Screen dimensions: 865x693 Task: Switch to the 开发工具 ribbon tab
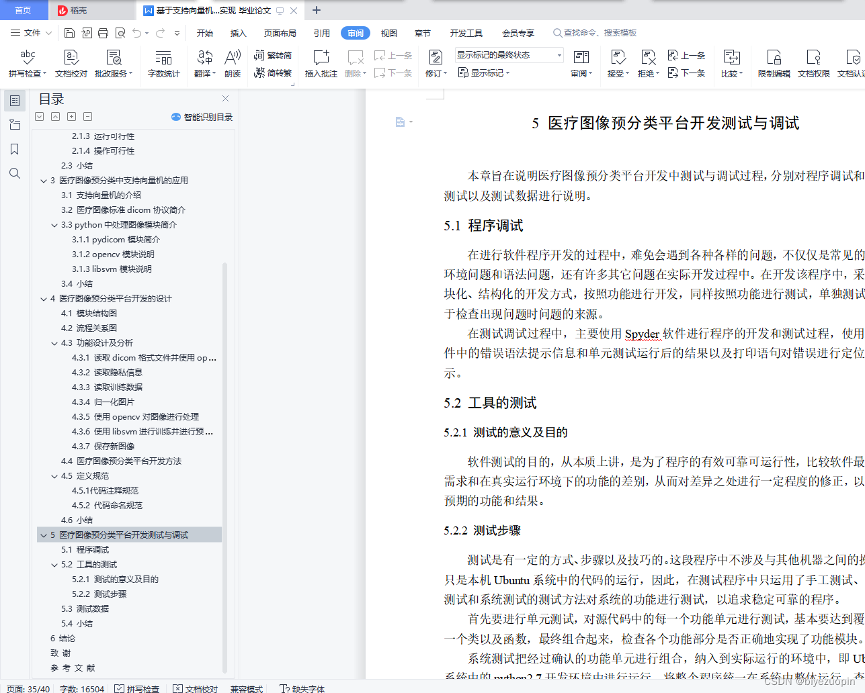466,33
